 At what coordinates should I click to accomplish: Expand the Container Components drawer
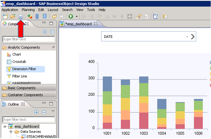tap(29, 95)
